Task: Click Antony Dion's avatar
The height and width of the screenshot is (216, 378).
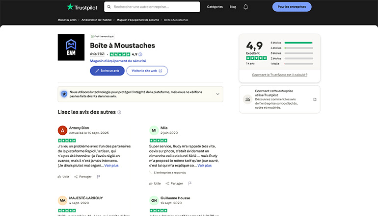Action: click(62, 130)
